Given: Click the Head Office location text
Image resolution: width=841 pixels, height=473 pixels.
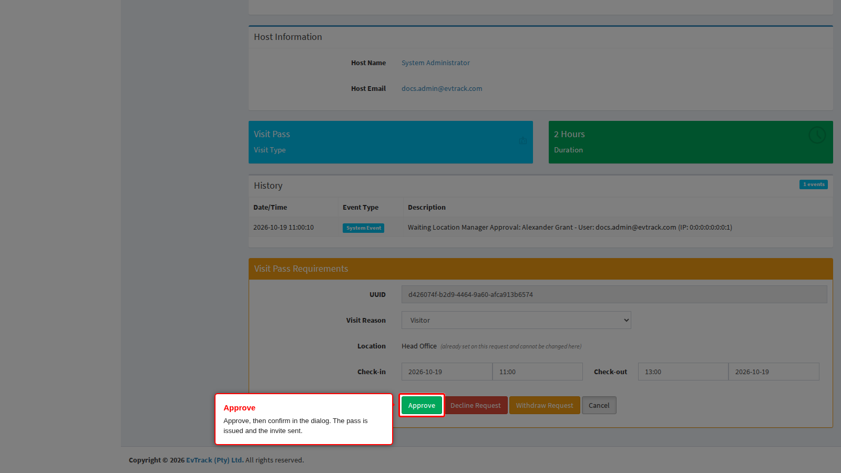Looking at the screenshot, I should (419, 346).
